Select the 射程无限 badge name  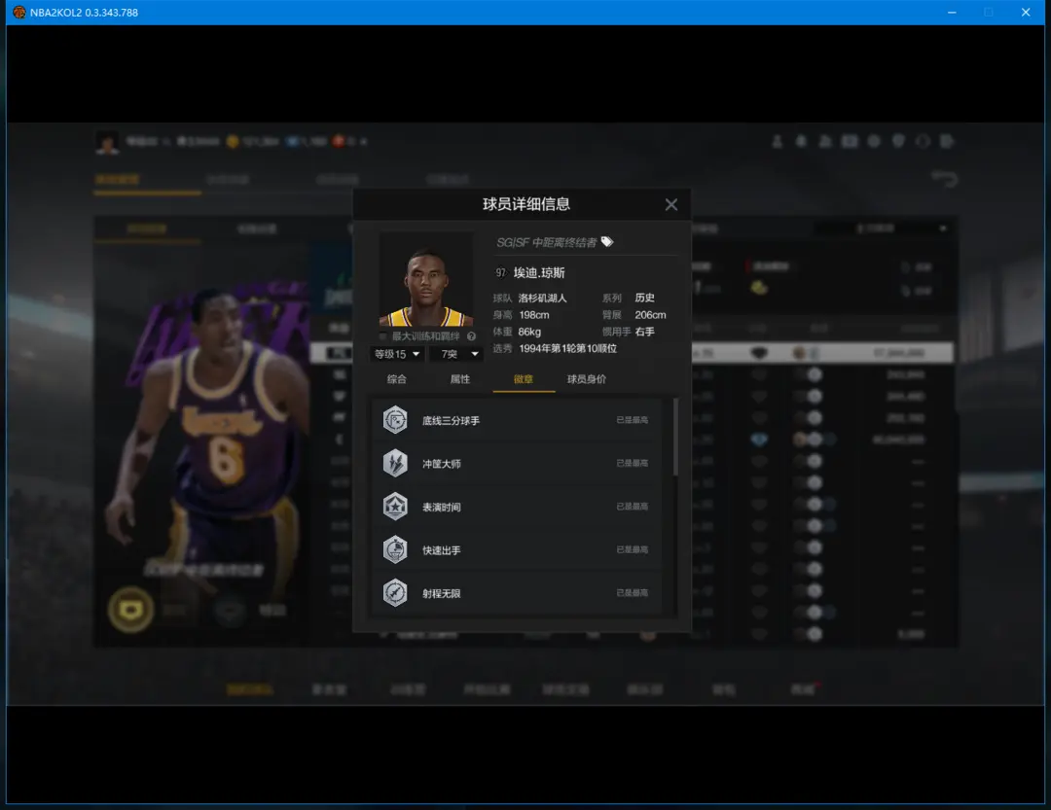441,593
